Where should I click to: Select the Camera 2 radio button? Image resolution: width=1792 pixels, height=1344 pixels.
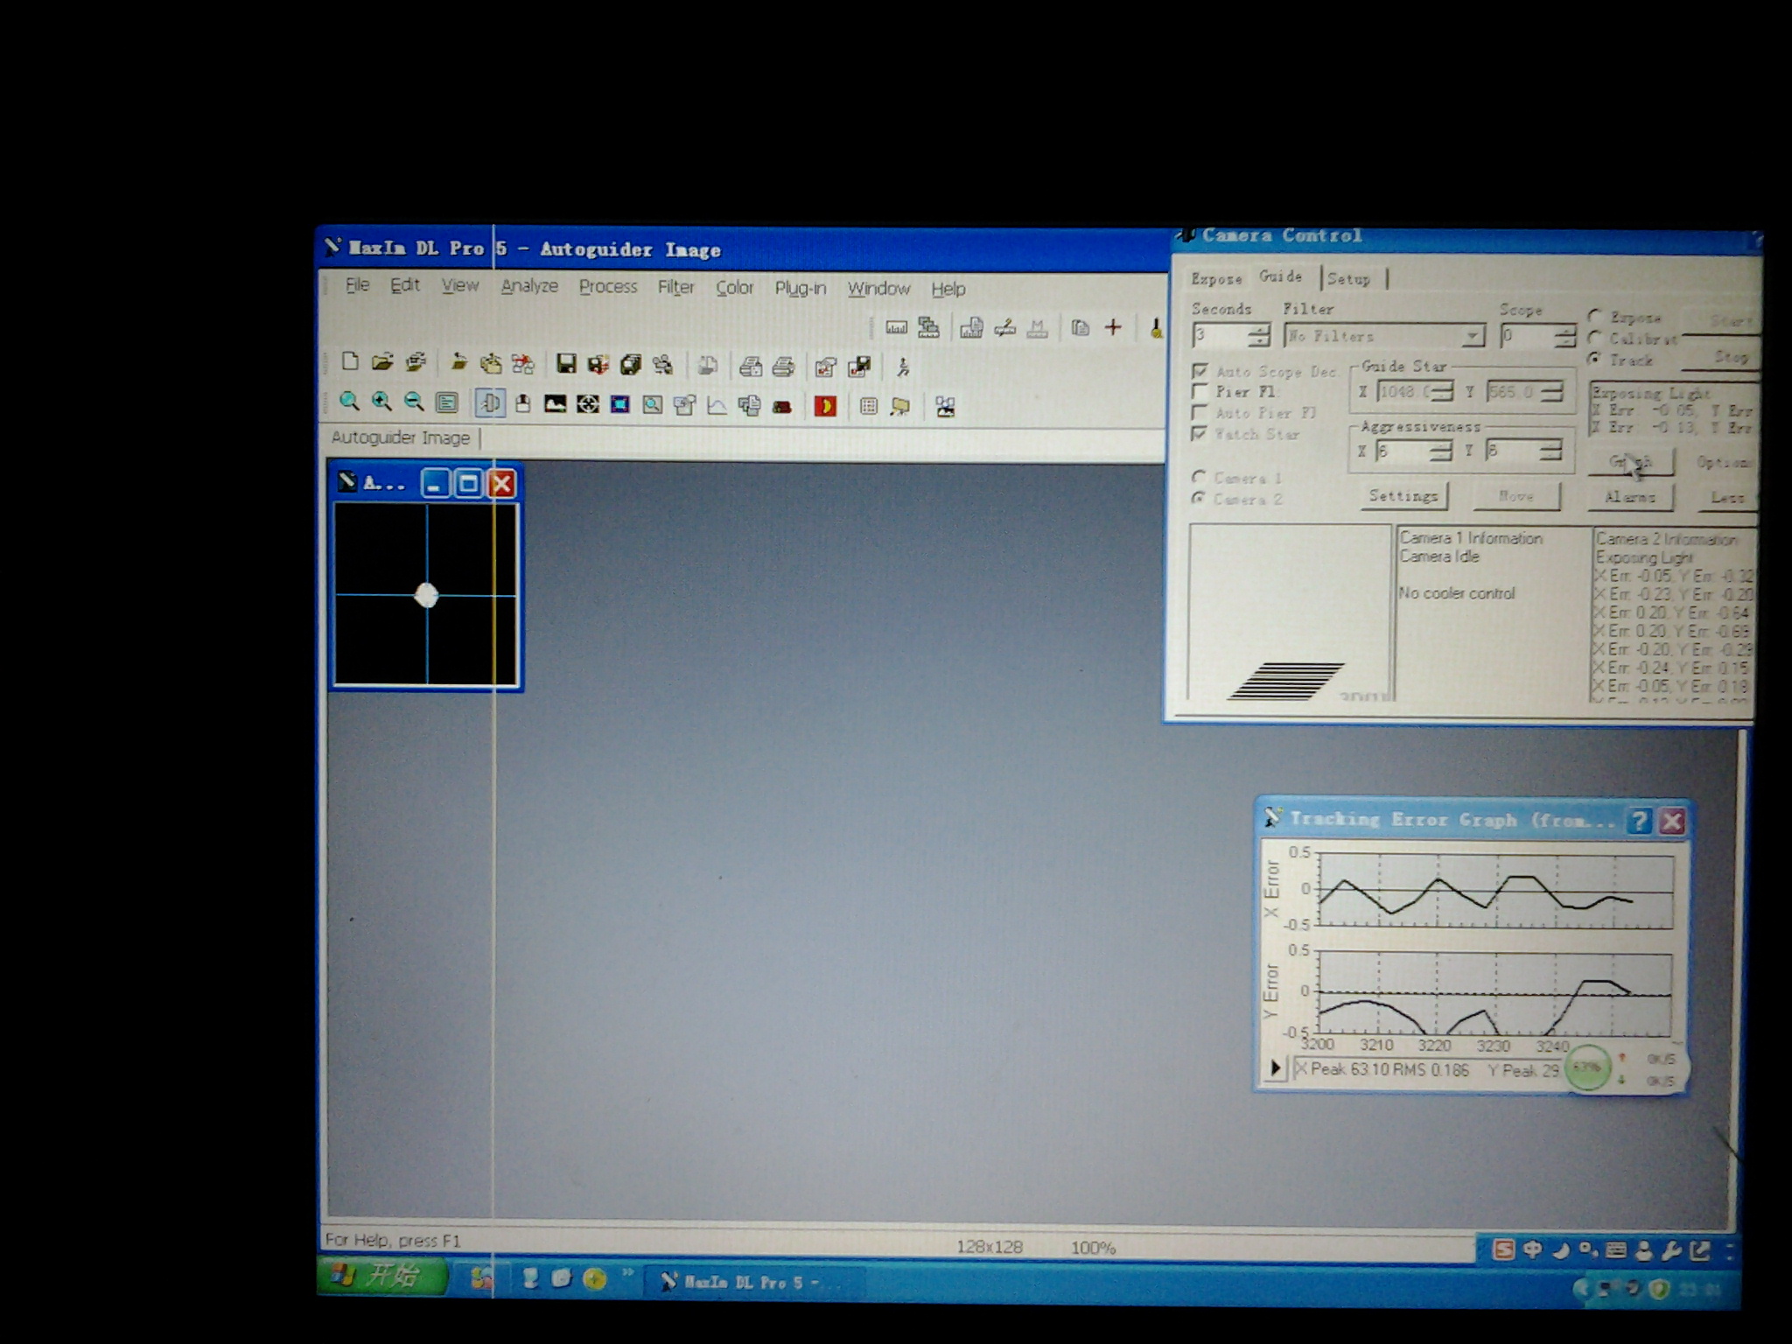pyautogui.click(x=1198, y=498)
